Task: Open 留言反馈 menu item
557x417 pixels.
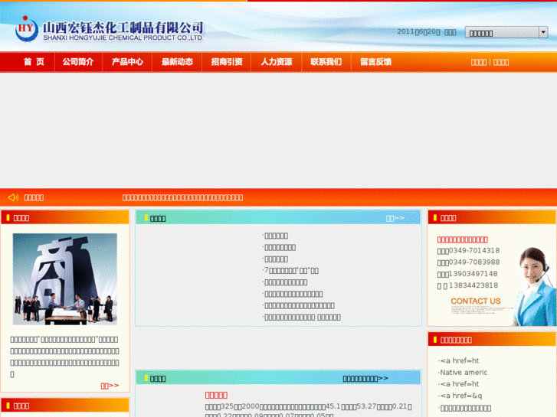Action: [376, 62]
